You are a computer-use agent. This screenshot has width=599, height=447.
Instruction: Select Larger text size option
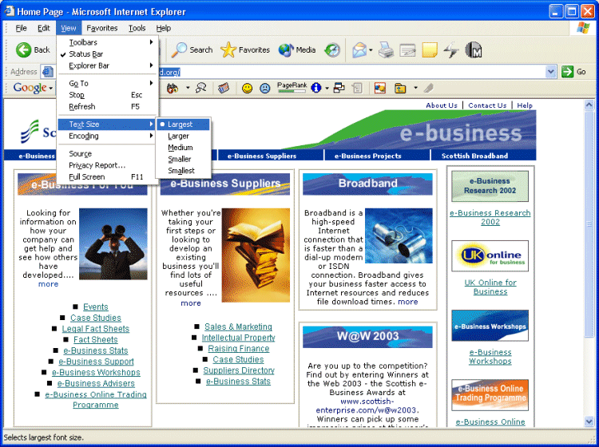tap(183, 136)
